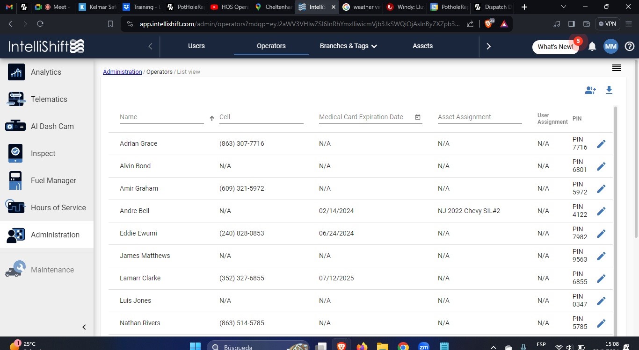Click the What's New! button
Screen dimensions: 639x350
pos(555,47)
